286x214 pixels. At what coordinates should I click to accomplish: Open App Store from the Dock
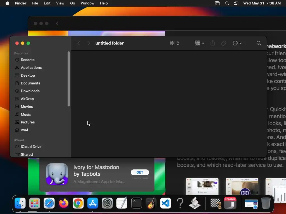(x=93, y=203)
